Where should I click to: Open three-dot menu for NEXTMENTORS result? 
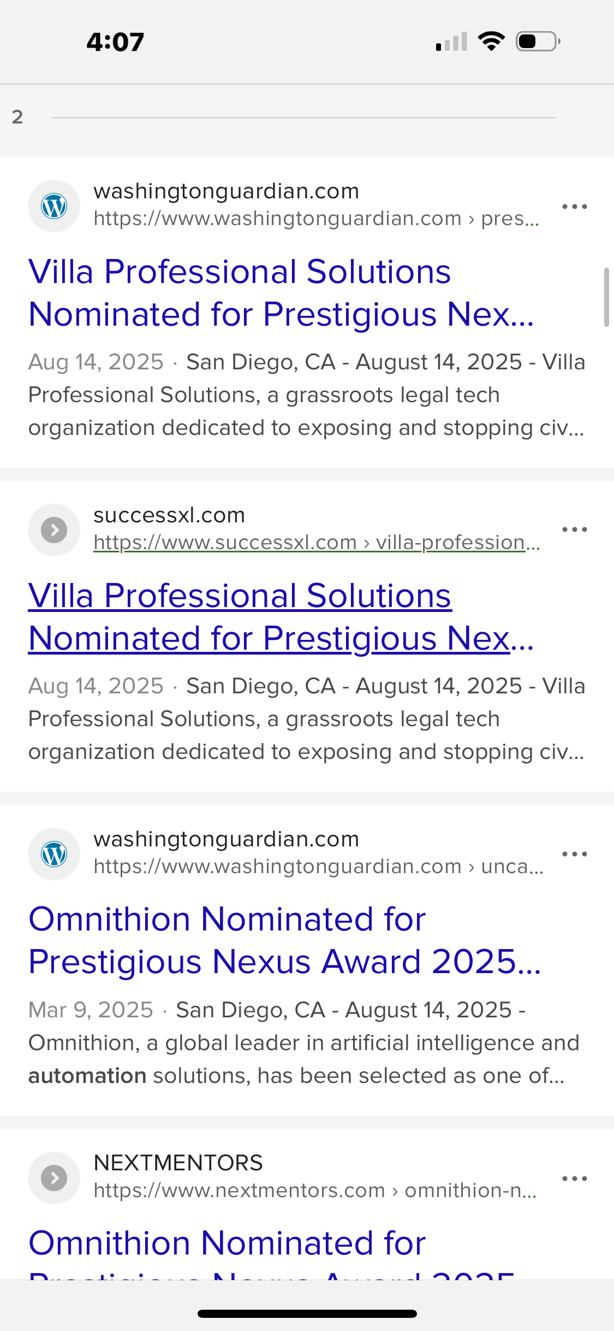pyautogui.click(x=574, y=1179)
